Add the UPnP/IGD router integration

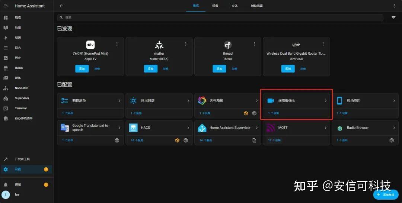pos(288,69)
